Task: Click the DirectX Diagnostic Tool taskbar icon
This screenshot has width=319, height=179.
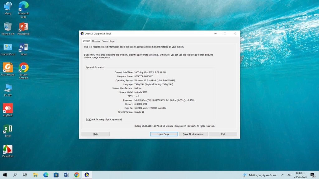Action: point(87,175)
